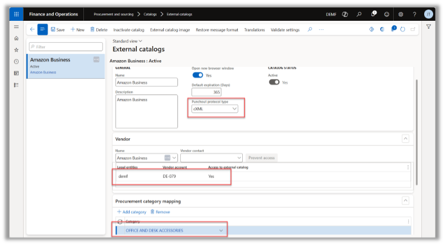Open the Standard view selector
Image resolution: width=445 pixels, height=246 pixels.
127,42
